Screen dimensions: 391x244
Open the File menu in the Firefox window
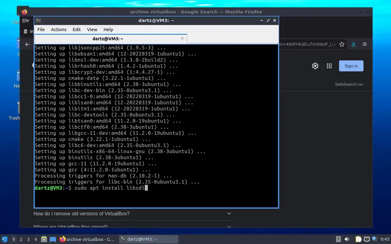(26, 20)
